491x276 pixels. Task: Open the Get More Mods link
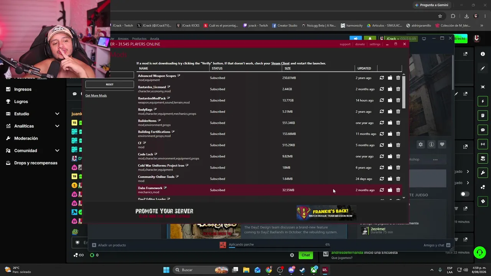pos(96,95)
